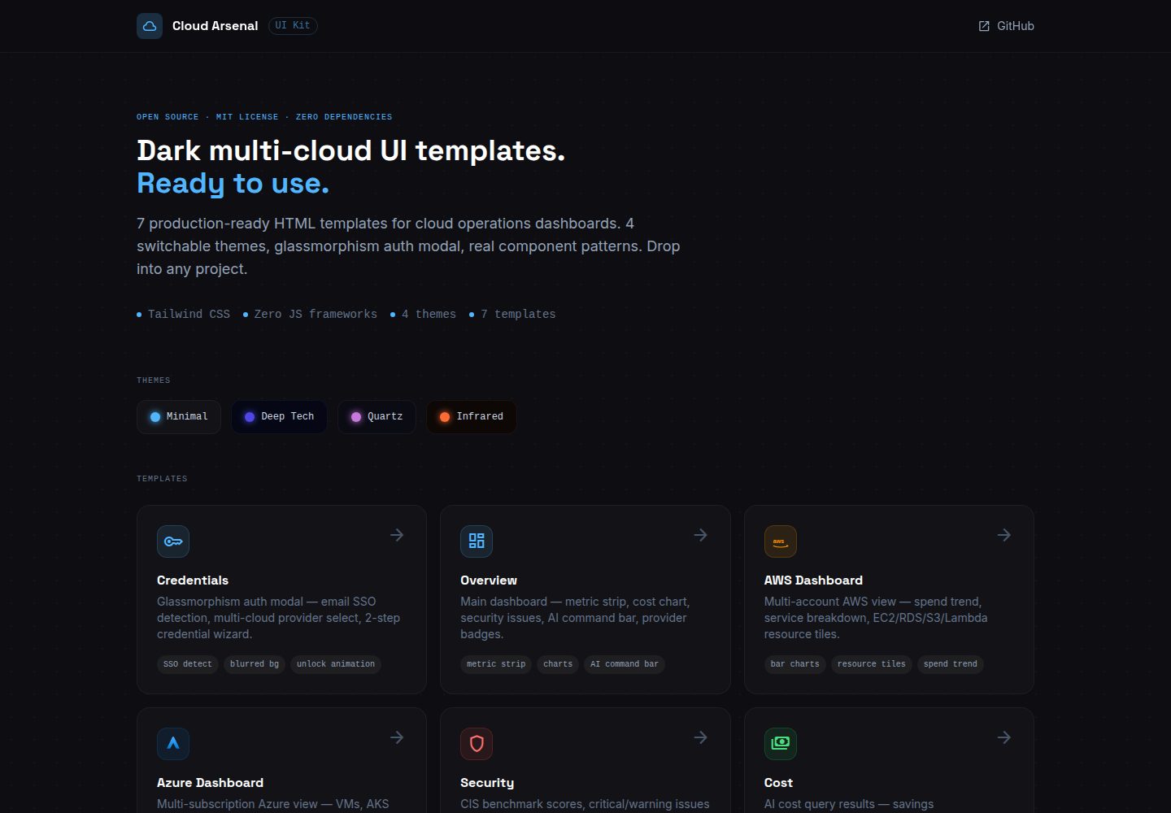Click the 'resource tiles' tag
This screenshot has height=813, width=1171.
point(872,664)
